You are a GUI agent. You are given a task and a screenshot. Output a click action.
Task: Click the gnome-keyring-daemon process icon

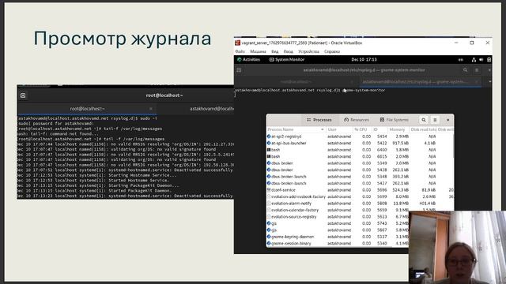(269, 237)
